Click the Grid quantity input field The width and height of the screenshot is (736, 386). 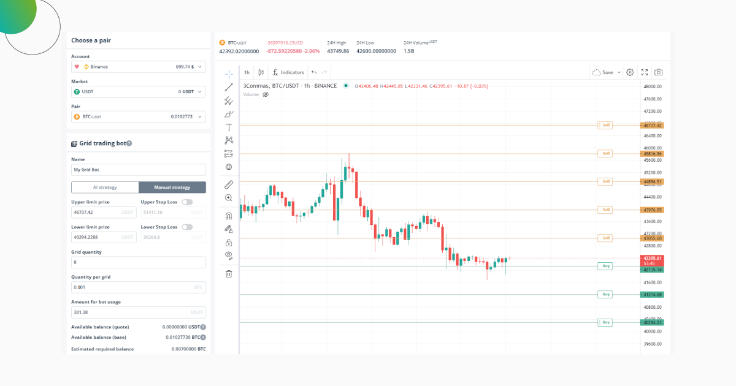pos(138,262)
